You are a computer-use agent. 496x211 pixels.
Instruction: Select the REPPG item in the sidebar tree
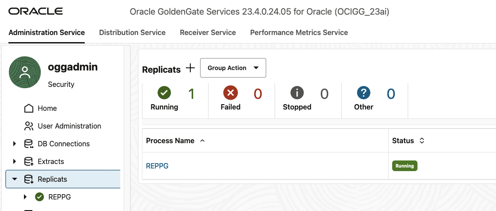(59, 197)
